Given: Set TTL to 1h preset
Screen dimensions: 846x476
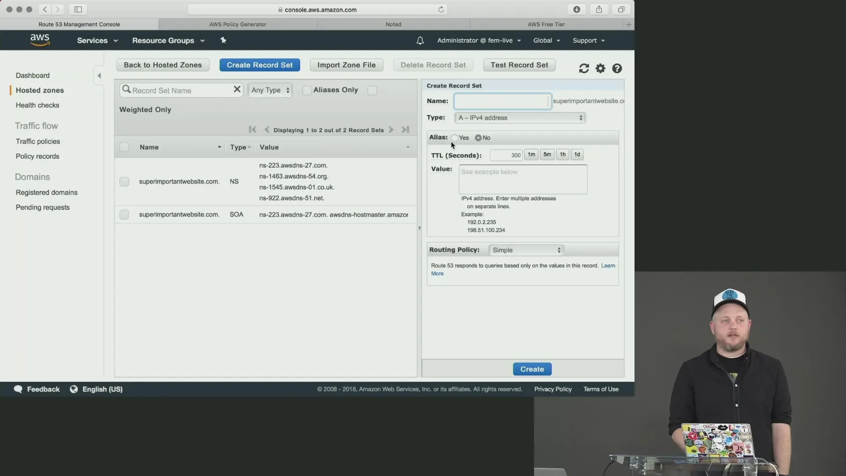Looking at the screenshot, I should click(562, 154).
